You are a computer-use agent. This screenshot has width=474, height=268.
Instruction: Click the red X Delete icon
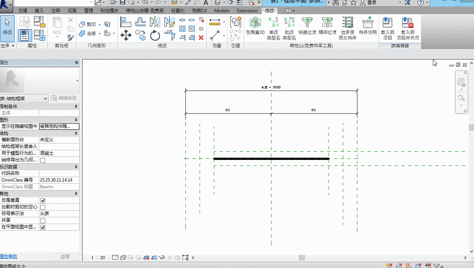[x=201, y=37]
